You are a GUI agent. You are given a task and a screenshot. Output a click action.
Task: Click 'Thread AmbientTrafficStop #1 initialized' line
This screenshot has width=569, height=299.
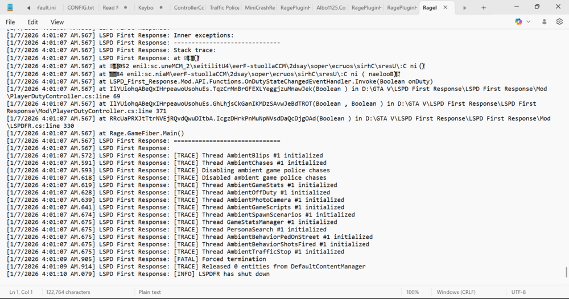pos(175,252)
